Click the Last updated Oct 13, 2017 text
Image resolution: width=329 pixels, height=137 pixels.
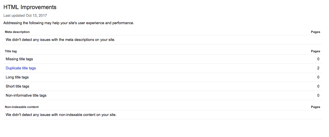[x=25, y=16]
